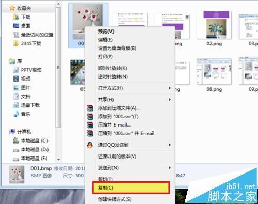258x204 pixels.
Task: Click the 2345下载 folder icon
Action: coord(16,43)
